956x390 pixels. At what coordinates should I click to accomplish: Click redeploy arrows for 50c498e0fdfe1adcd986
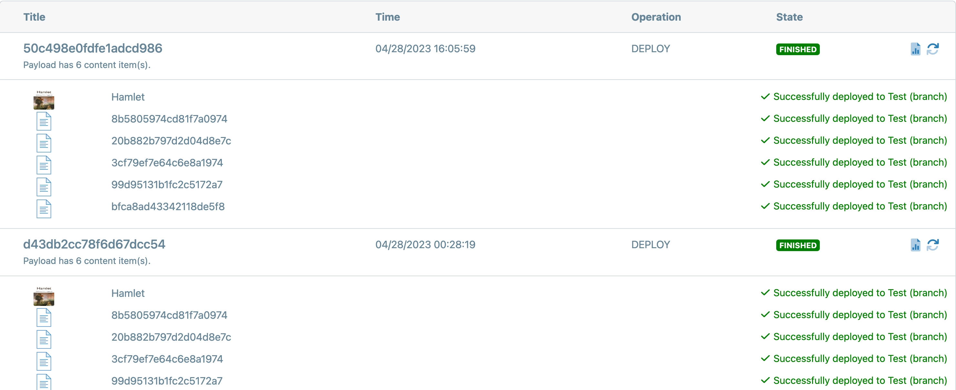point(933,49)
